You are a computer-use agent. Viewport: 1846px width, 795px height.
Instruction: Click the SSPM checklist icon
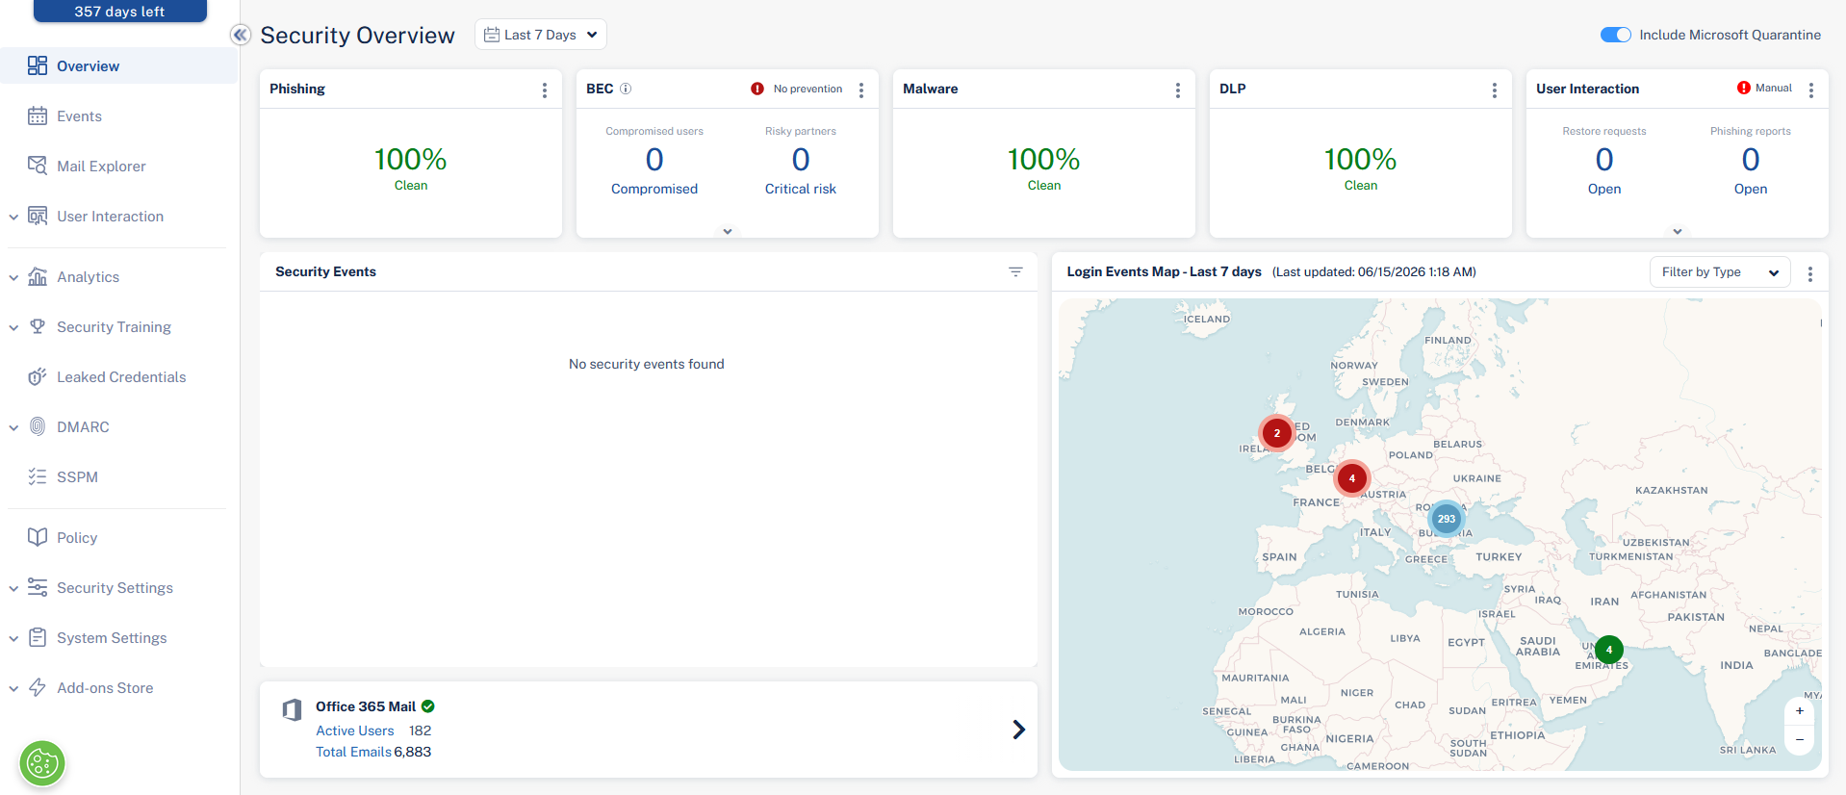pos(38,476)
